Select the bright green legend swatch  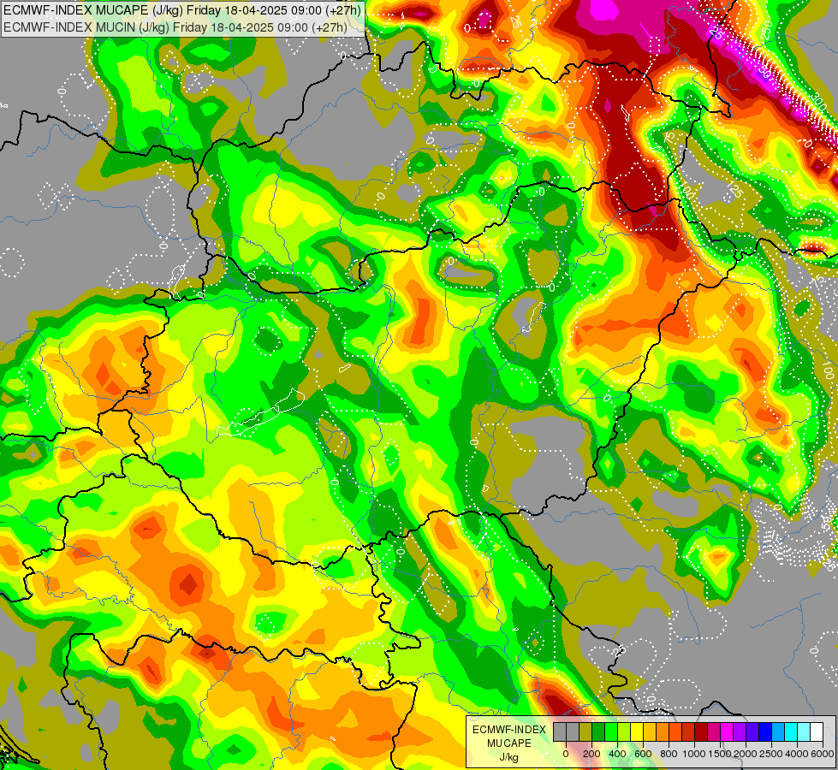click(611, 731)
